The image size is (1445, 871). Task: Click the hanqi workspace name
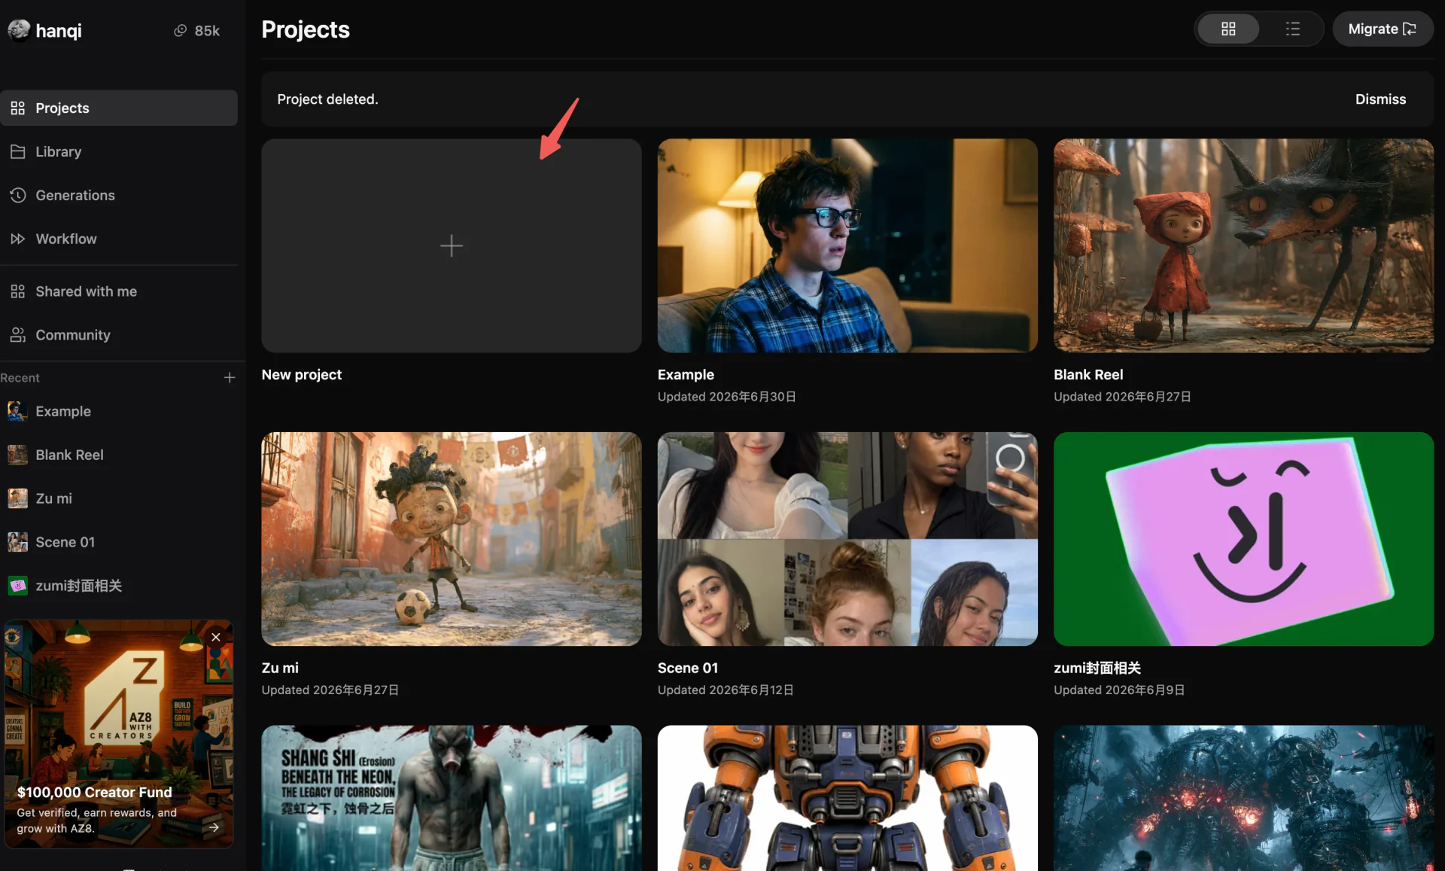tap(59, 31)
